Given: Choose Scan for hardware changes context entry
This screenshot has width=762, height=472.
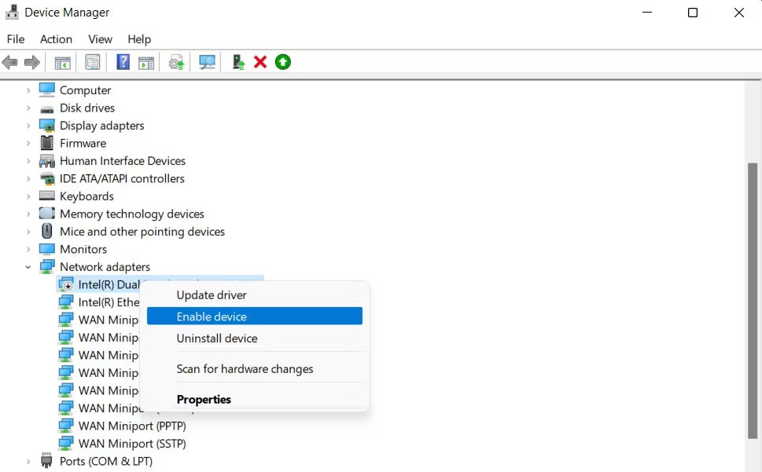Looking at the screenshot, I should pyautogui.click(x=255, y=369).
